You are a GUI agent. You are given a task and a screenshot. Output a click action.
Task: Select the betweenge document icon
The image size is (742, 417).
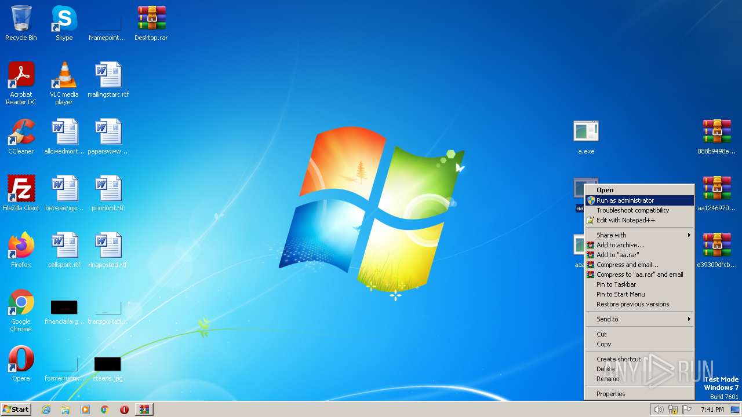(x=64, y=193)
